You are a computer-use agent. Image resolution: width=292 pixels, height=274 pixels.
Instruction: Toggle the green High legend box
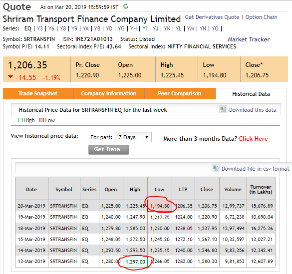point(20,120)
